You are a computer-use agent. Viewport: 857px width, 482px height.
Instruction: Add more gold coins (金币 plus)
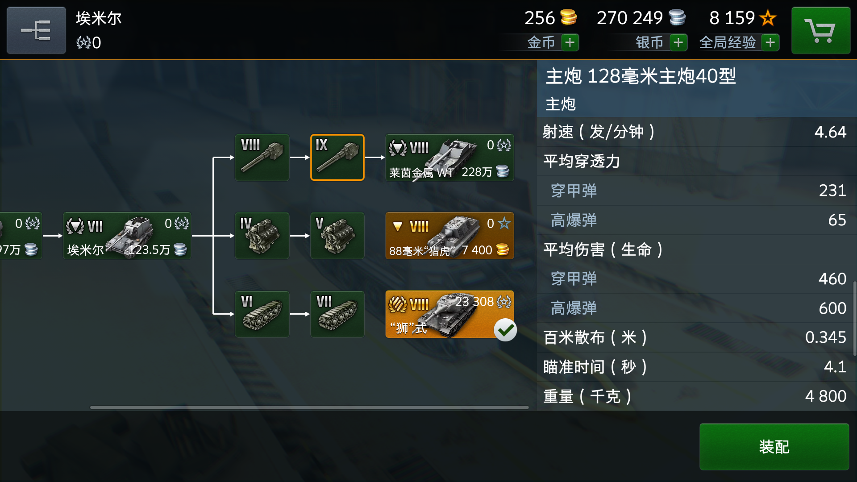point(570,42)
